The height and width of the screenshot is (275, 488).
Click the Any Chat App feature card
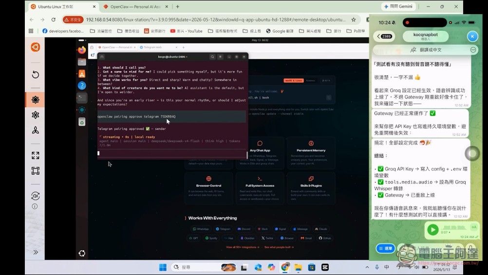click(260, 153)
